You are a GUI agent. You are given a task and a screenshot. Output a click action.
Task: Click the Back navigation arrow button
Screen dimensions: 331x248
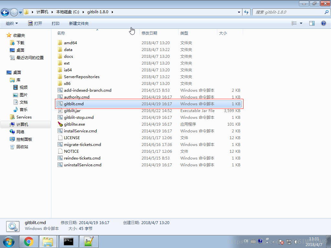[5, 12]
